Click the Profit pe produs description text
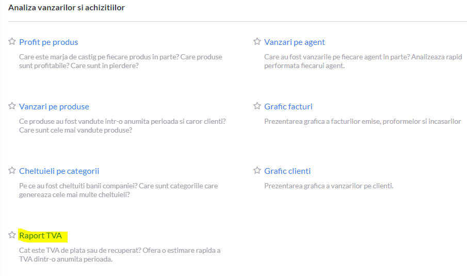Image resolution: width=467 pixels, height=276 pixels. coord(121,61)
